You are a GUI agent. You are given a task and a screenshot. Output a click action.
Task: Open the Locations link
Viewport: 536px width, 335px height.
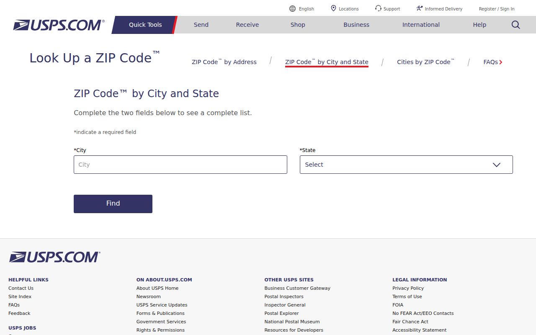point(349,9)
